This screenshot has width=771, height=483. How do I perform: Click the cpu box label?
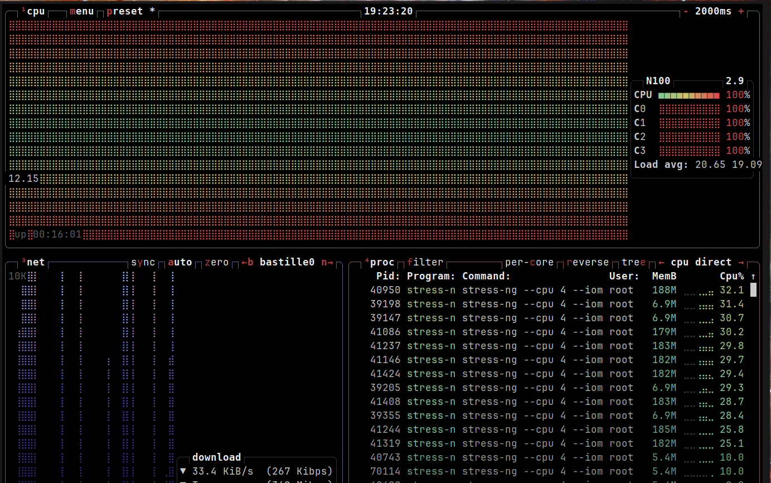pyautogui.click(x=36, y=11)
